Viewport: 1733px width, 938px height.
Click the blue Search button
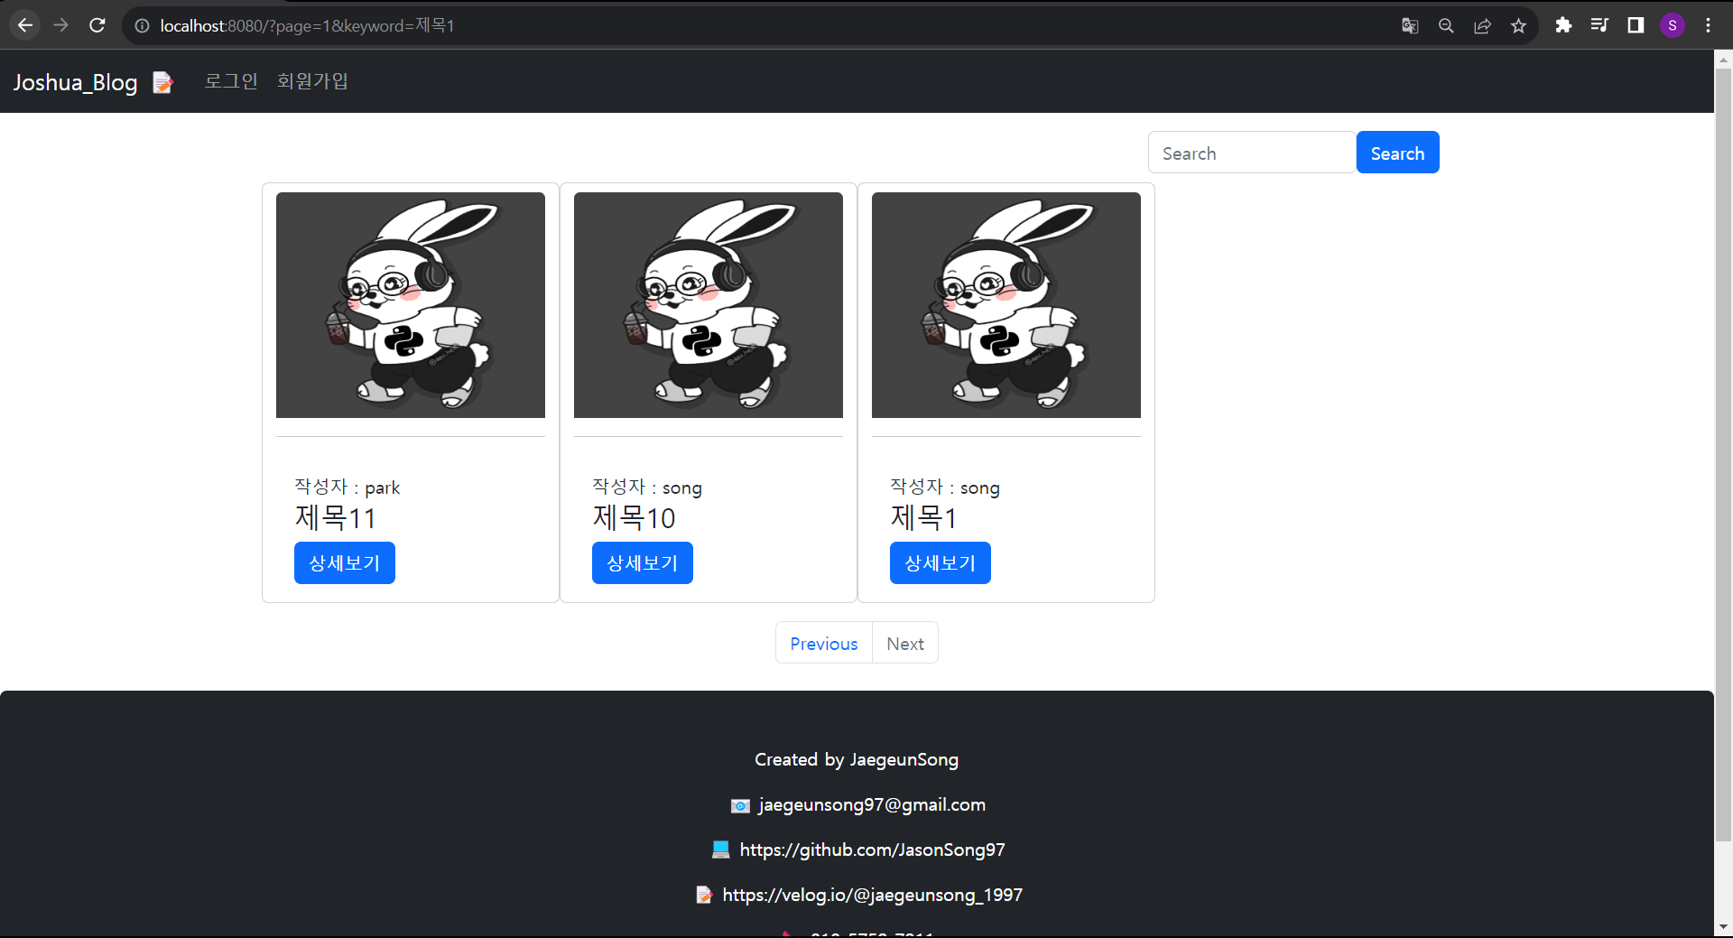(1397, 153)
